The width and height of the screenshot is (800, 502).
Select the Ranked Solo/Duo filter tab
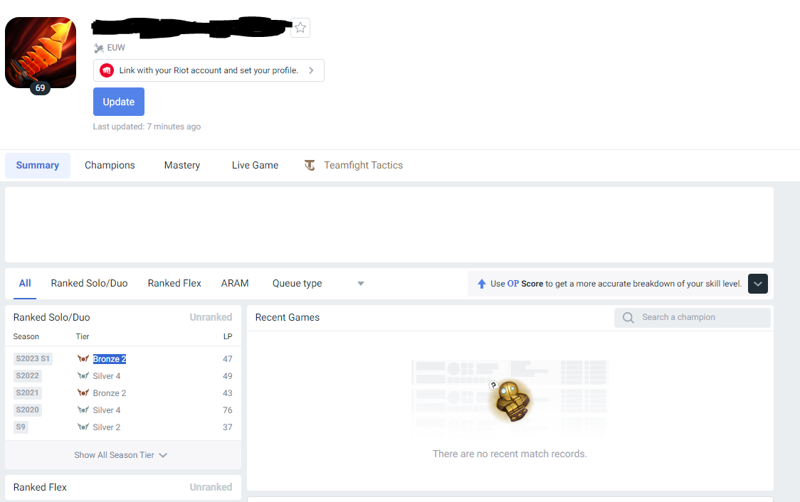coord(89,284)
